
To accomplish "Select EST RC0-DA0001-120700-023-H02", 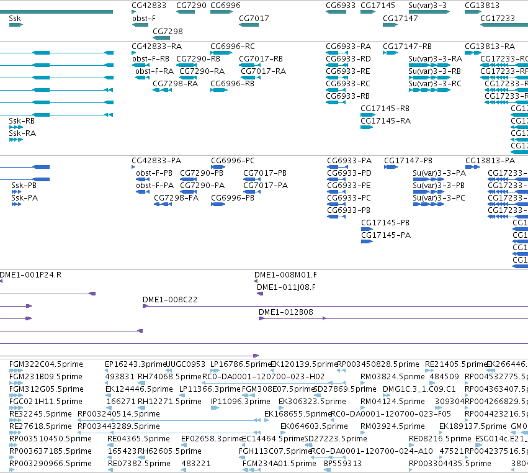I will pyautogui.click(x=274, y=383).
